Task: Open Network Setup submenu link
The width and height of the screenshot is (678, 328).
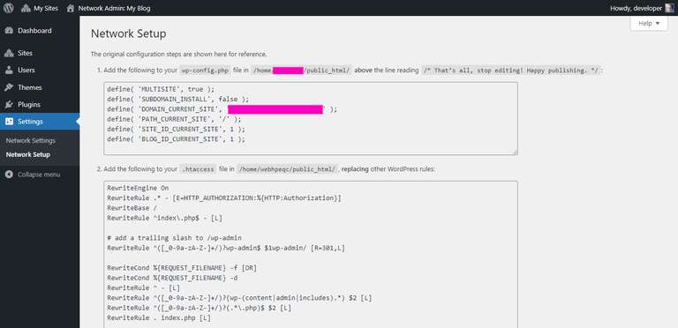Action: [28, 154]
